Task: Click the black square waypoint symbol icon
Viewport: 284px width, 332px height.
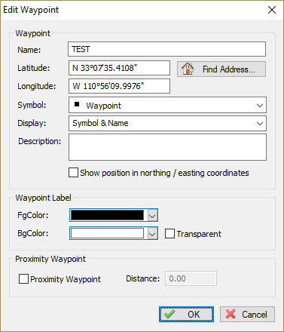Action: click(77, 104)
